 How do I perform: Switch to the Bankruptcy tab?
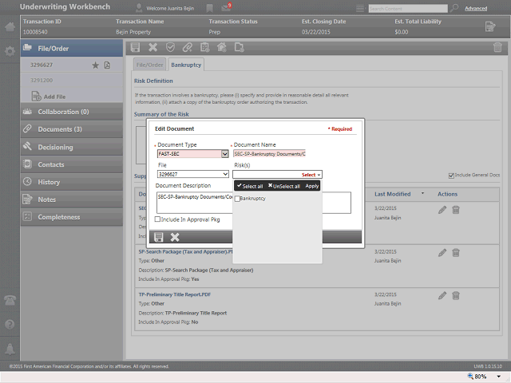[186, 65]
